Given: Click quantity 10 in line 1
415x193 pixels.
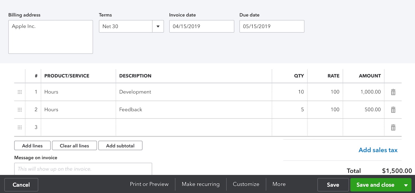Looking at the screenshot, I should (290, 92).
